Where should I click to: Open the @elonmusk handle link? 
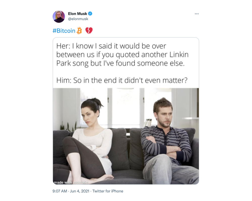click(78, 19)
